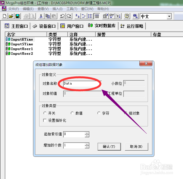The image size is (183, 179).
Task: Select the 数值 object type radio
Action: point(72,113)
